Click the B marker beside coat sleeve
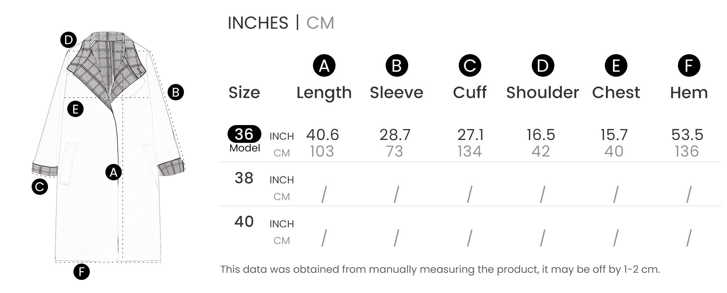The width and height of the screenshot is (727, 293). pos(176,92)
